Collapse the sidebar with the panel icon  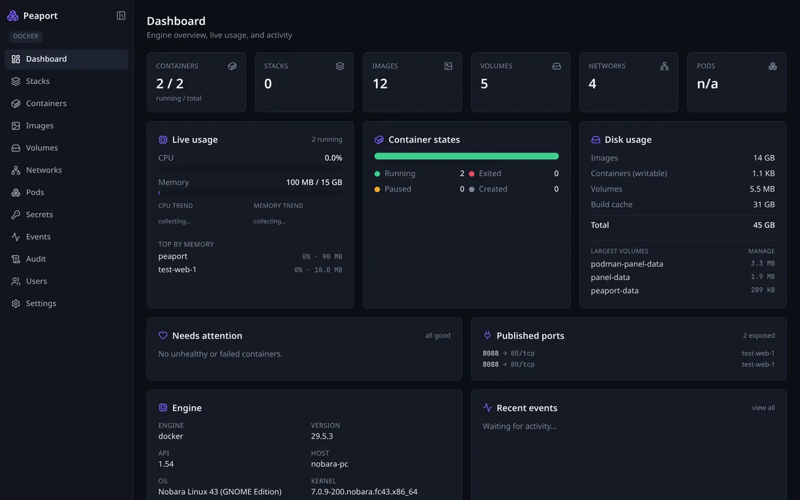[x=121, y=15]
